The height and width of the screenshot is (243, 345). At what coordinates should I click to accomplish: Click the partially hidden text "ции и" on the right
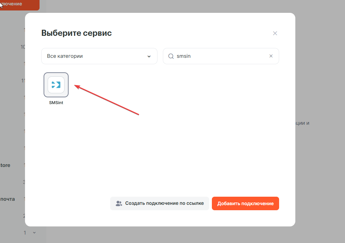[302, 123]
